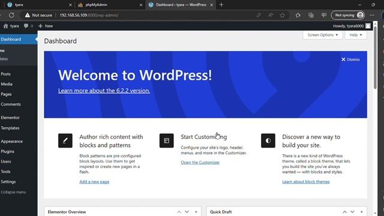Viewport: 384px width, 216px height.
Task: Open Settings in the sidebar
Action: [x=19, y=181]
